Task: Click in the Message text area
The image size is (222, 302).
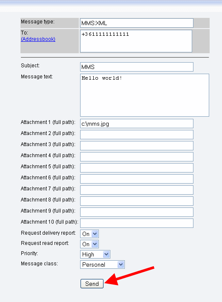Action: [x=144, y=95]
